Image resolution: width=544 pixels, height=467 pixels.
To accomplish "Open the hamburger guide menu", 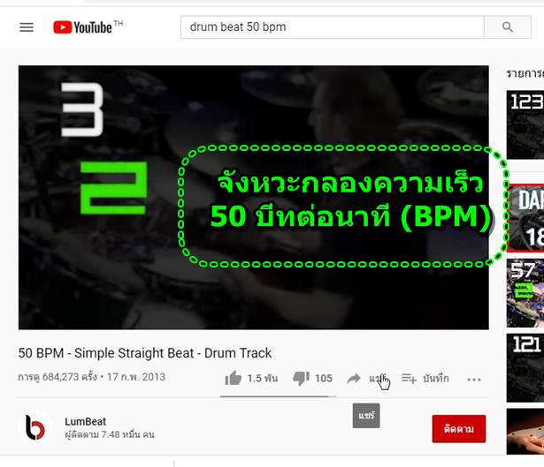I will coord(27,27).
